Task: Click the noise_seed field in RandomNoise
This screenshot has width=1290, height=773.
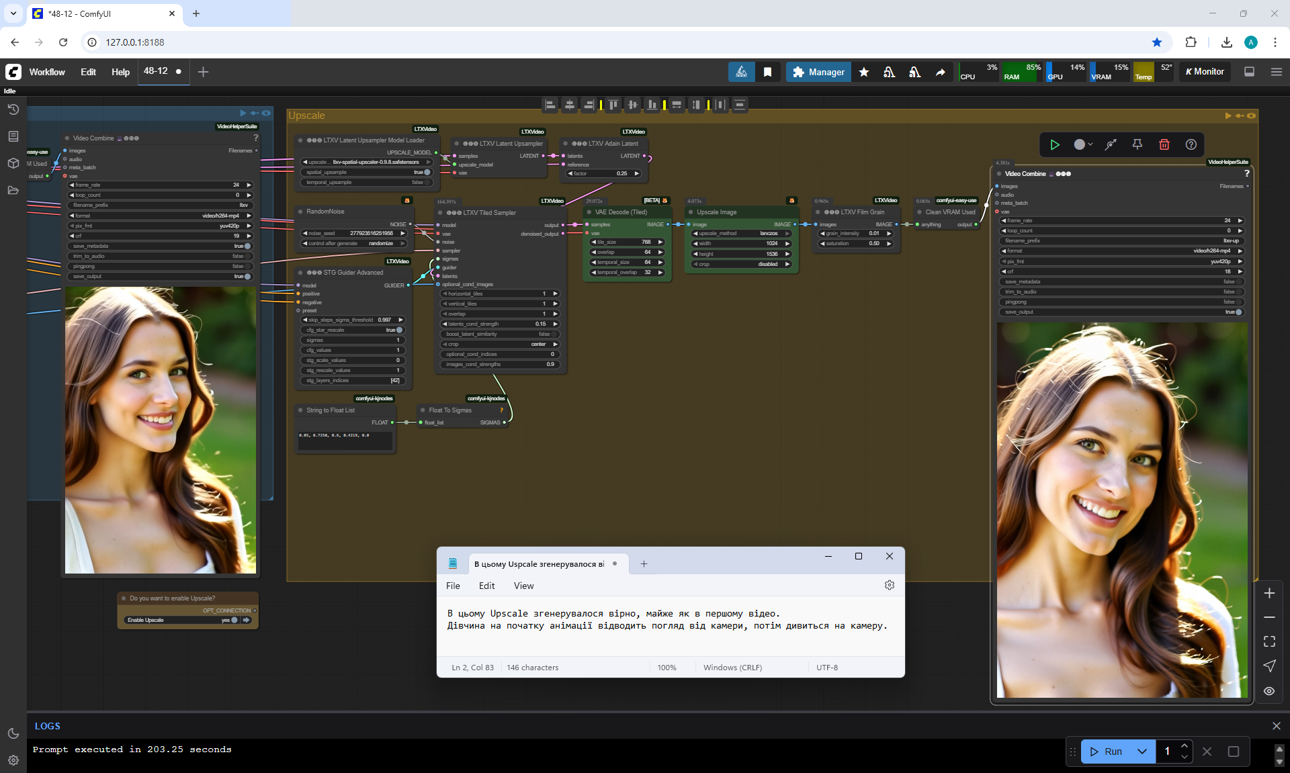Action: click(354, 233)
